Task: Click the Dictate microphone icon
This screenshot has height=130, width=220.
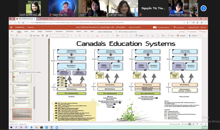Action: (193, 36)
